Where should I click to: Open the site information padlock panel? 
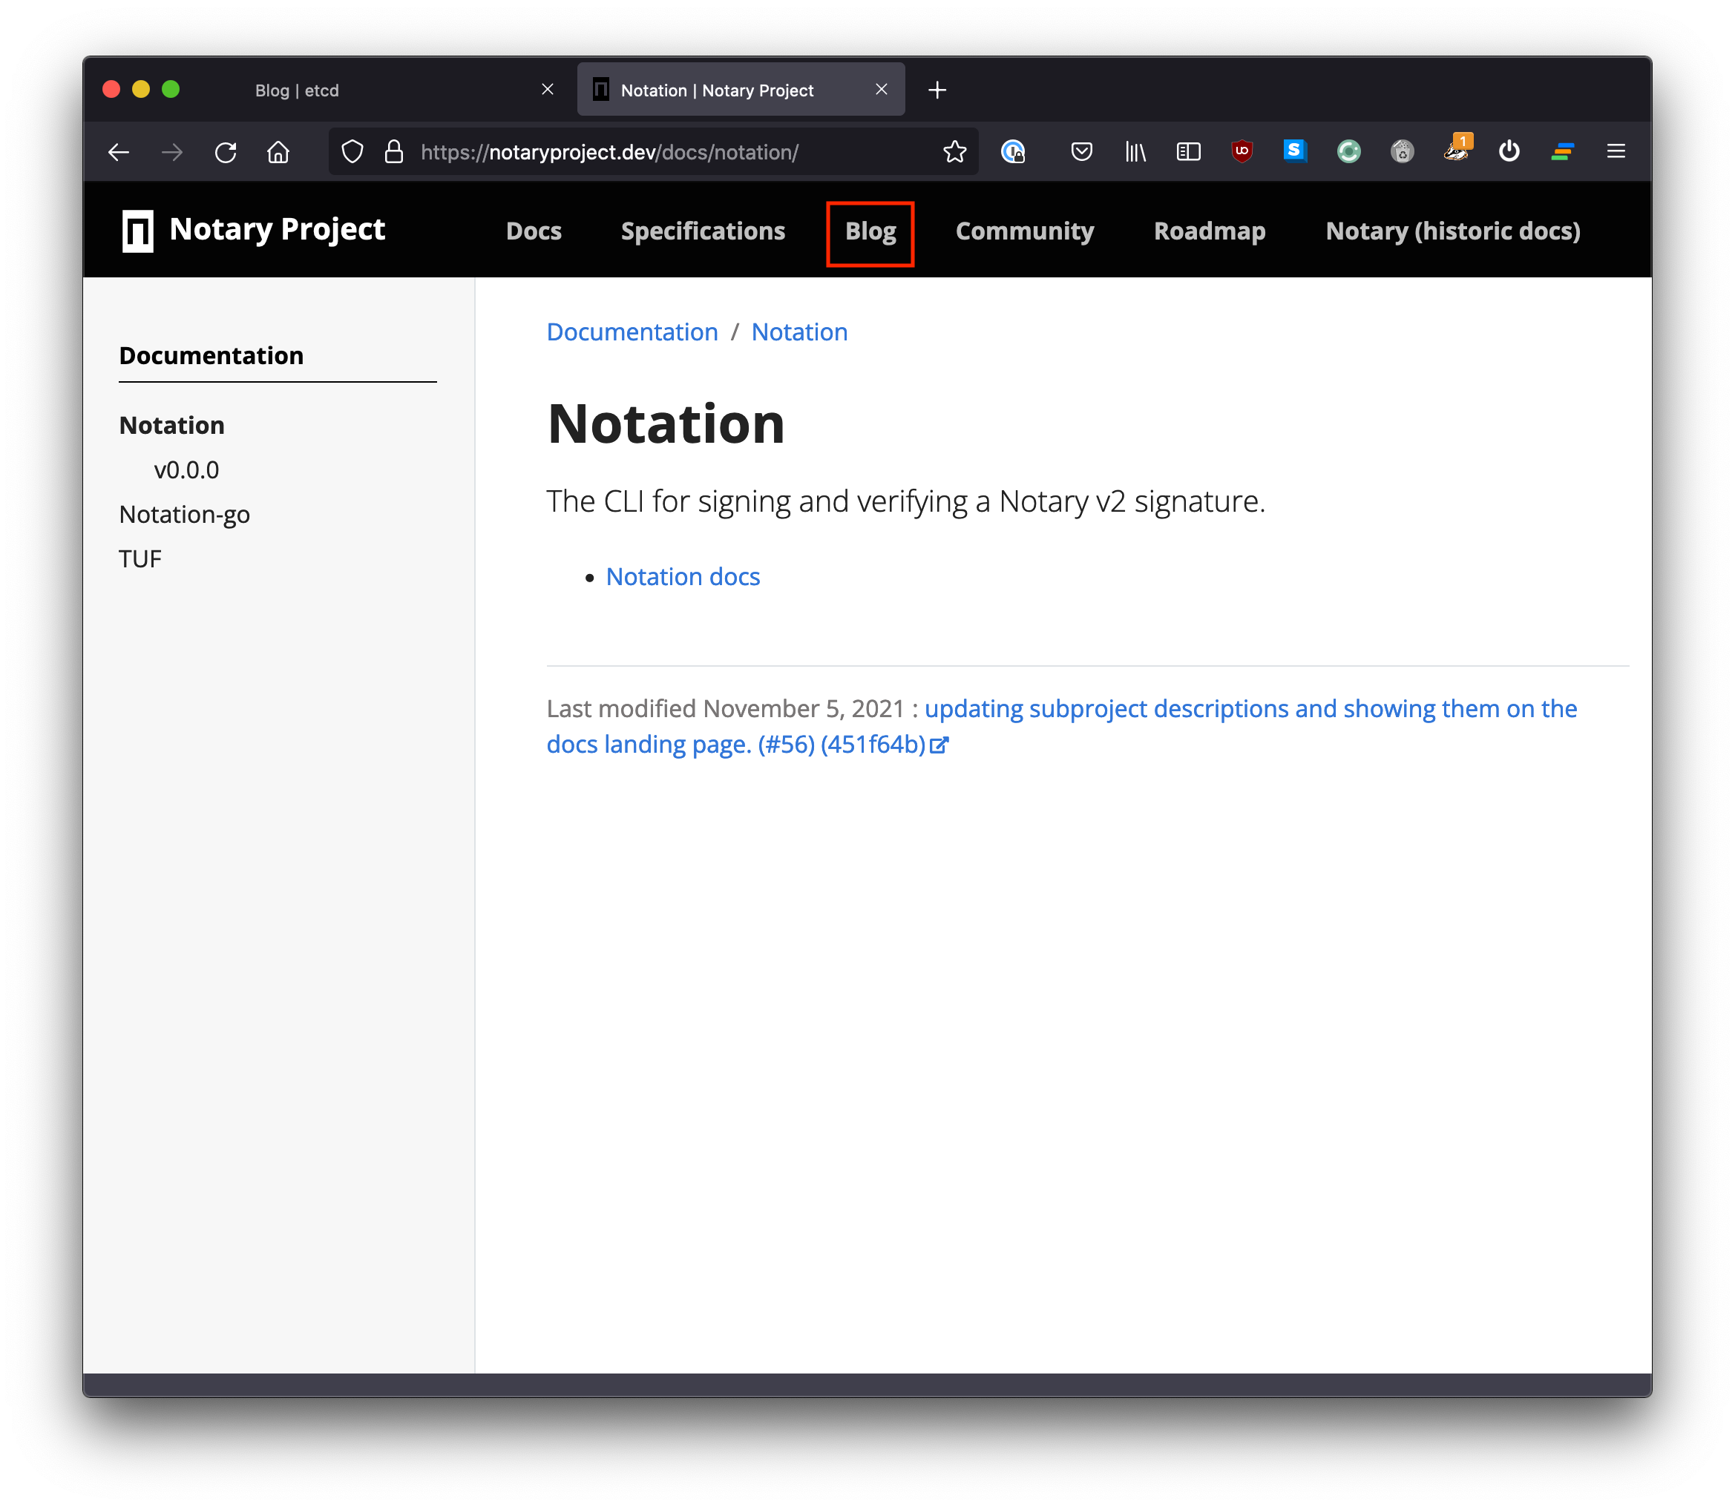coord(393,152)
